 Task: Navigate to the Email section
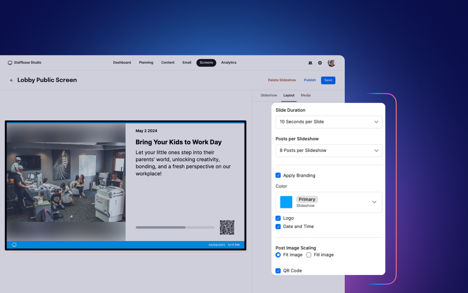point(187,63)
